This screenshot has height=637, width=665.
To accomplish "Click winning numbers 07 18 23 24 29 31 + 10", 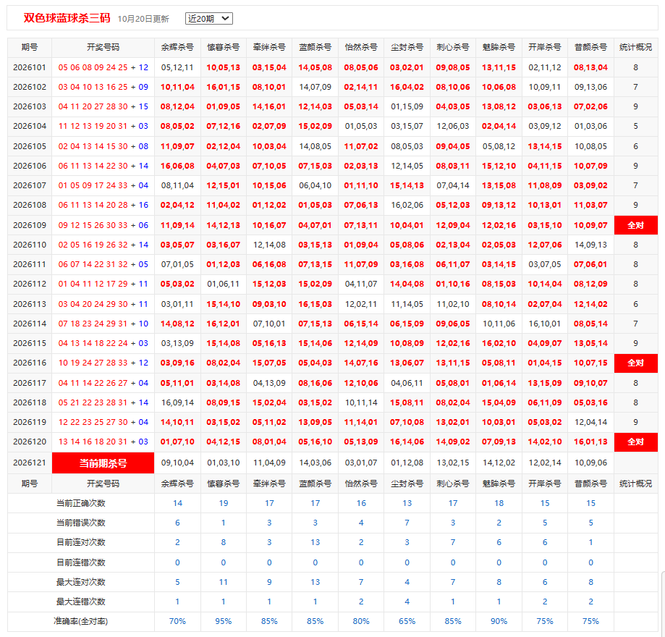I will click(103, 324).
